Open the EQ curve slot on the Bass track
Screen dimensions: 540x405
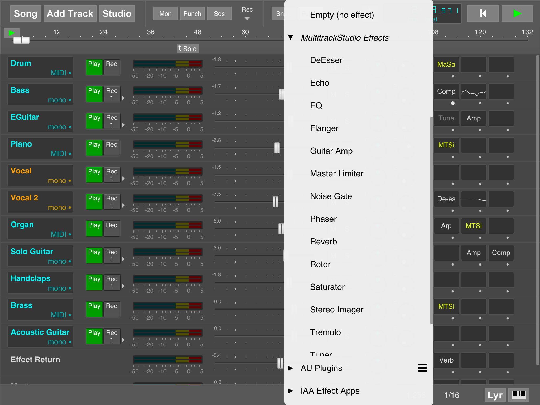click(474, 92)
